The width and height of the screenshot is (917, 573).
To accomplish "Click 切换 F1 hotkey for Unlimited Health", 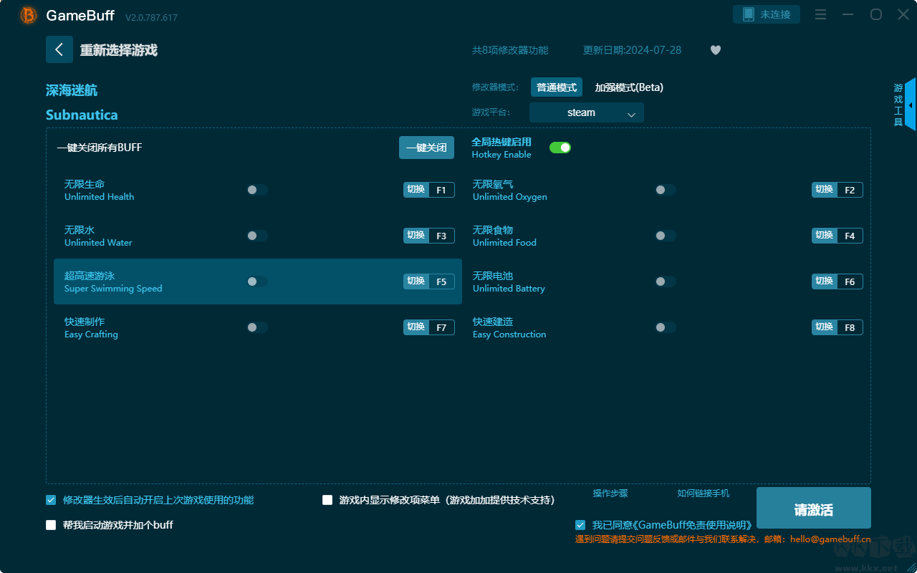I will [429, 190].
